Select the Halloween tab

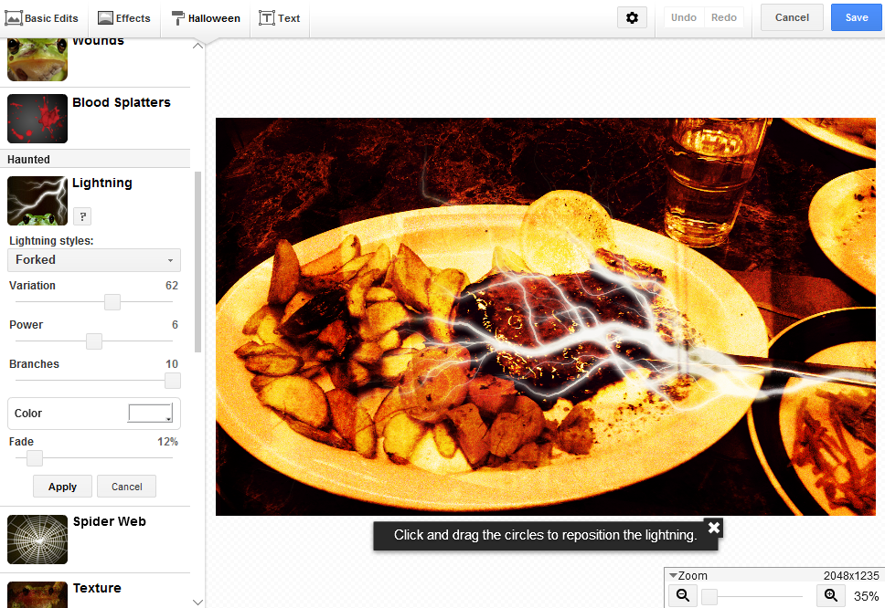pos(206,18)
